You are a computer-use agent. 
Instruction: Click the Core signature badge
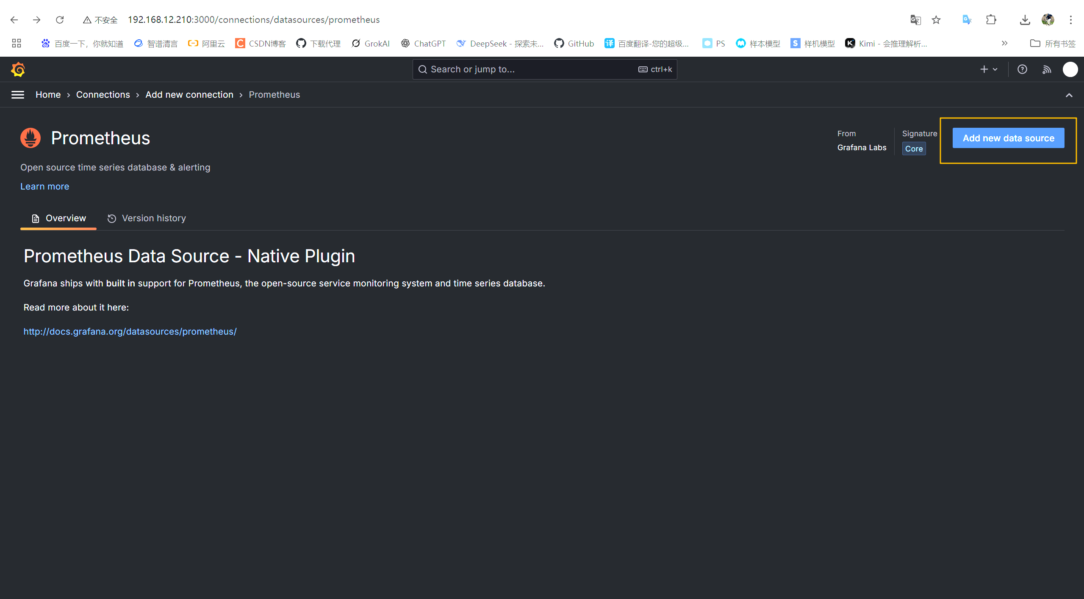pos(914,149)
